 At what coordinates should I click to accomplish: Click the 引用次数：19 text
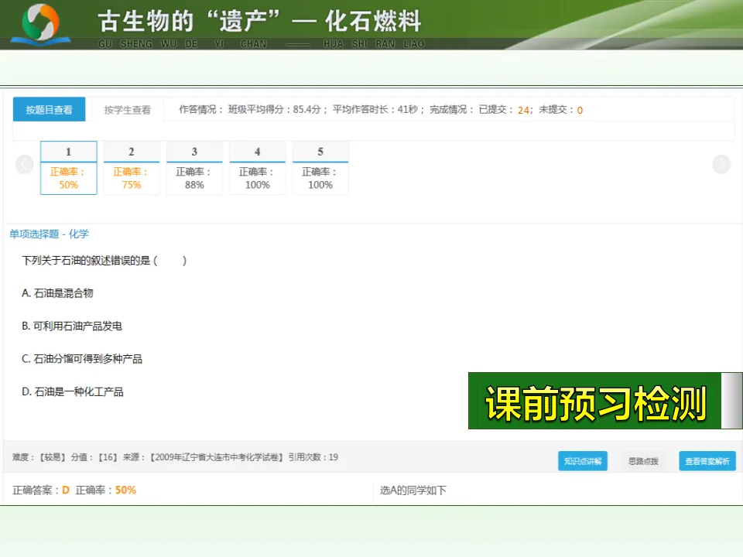pyautogui.click(x=313, y=457)
